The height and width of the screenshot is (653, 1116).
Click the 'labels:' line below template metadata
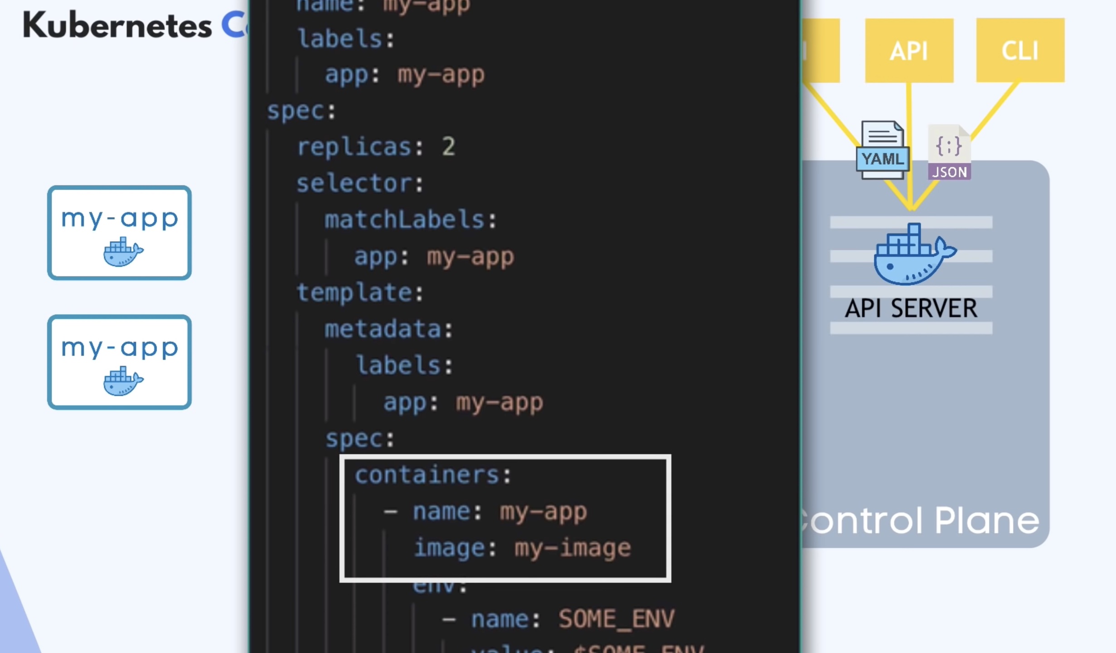click(404, 365)
